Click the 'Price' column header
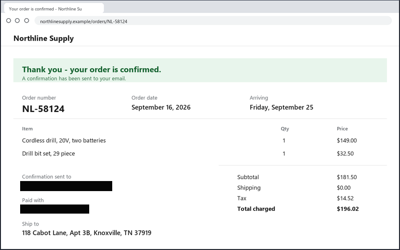Viewport: 400px width, 250px height. [342, 129]
